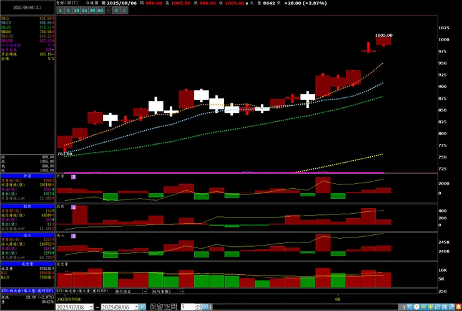This screenshot has height=311, width=462.
Task: Switch to the 60-minute timeframe
Action: [x=100, y=11]
